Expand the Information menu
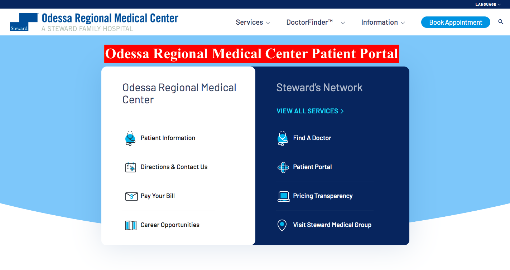Image resolution: width=510 pixels, height=270 pixels. point(383,22)
